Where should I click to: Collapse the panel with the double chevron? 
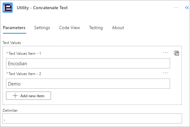187,8
